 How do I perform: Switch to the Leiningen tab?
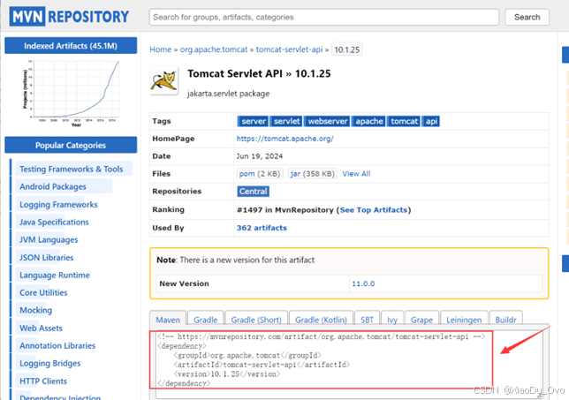pyautogui.click(x=464, y=319)
